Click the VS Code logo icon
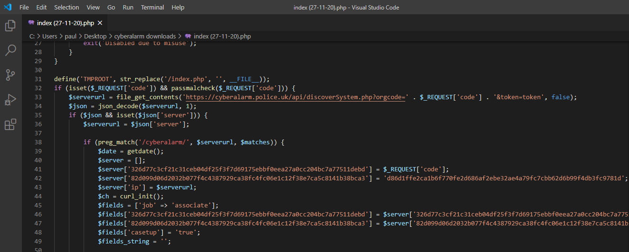 8,8
